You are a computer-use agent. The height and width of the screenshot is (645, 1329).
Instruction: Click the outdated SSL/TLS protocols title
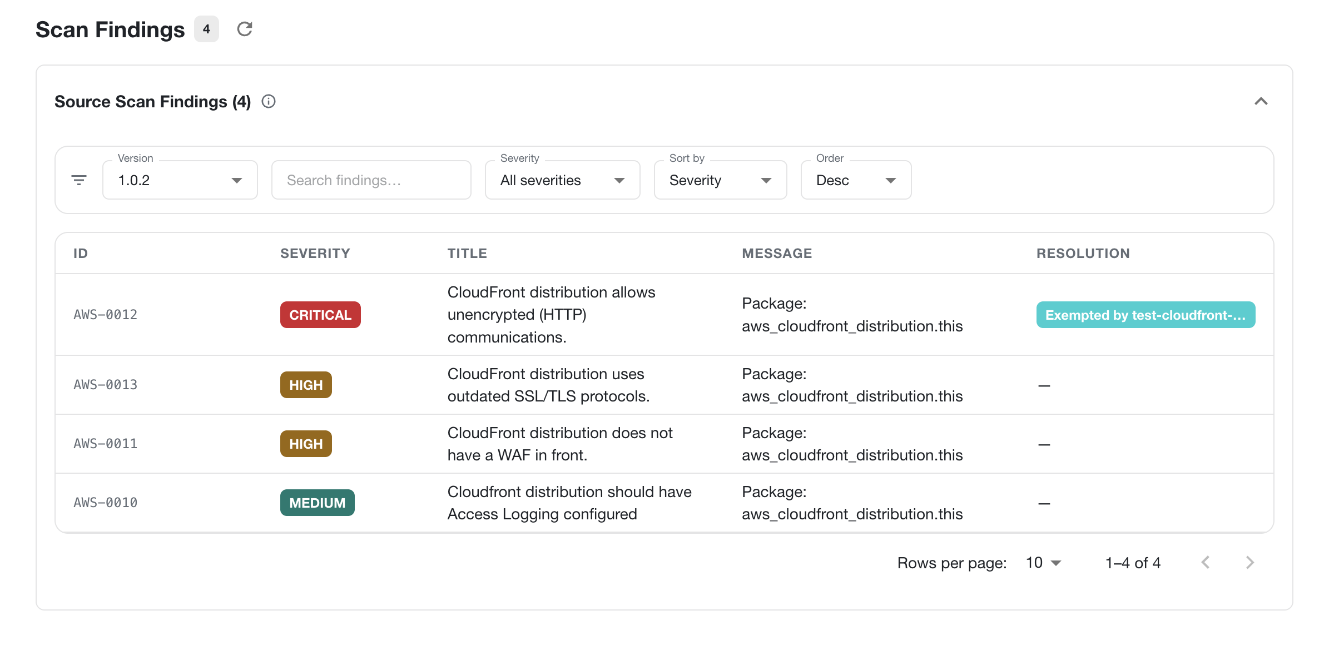point(549,385)
